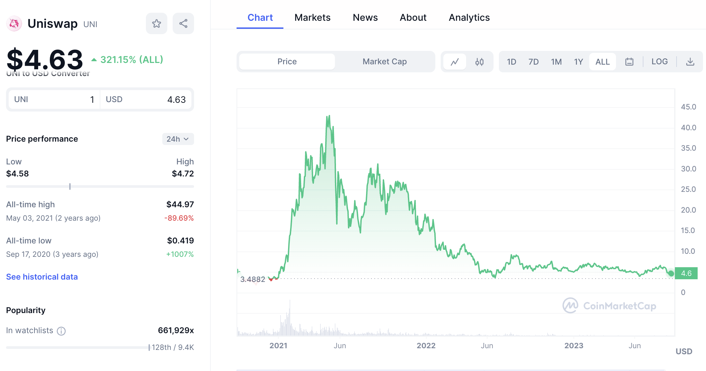This screenshot has height=371, width=706.
Task: Click the $4.58 low value
Action: (17, 174)
